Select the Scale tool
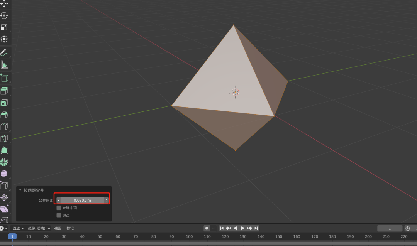 (4, 27)
